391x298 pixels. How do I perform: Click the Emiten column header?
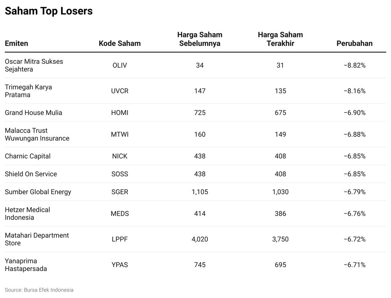[16, 43]
